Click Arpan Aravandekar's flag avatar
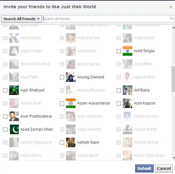Viewport: 175px width, 174px height. (71, 103)
